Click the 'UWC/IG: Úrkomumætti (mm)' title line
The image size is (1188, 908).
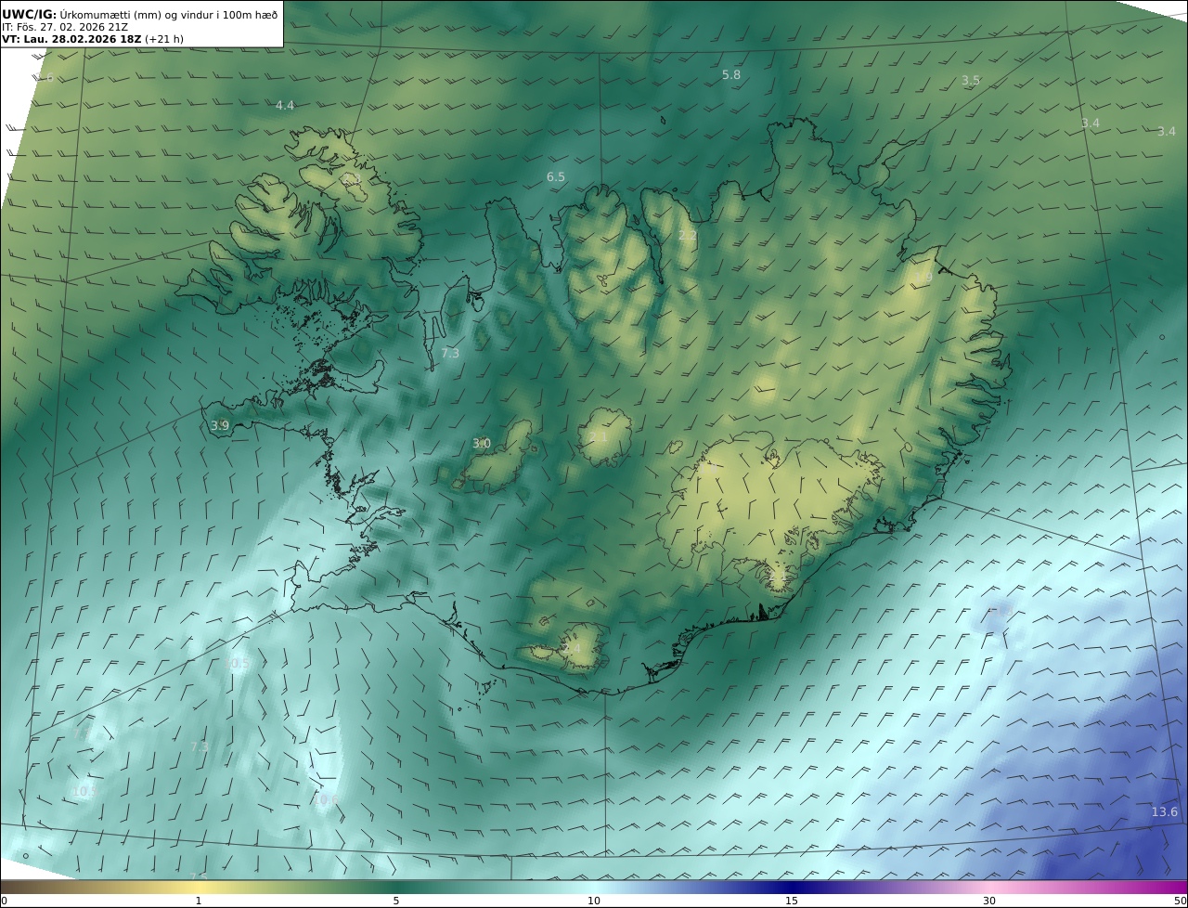(139, 14)
